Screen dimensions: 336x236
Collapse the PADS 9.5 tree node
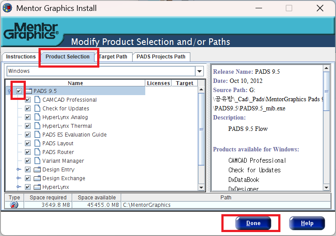pyautogui.click(x=9, y=92)
